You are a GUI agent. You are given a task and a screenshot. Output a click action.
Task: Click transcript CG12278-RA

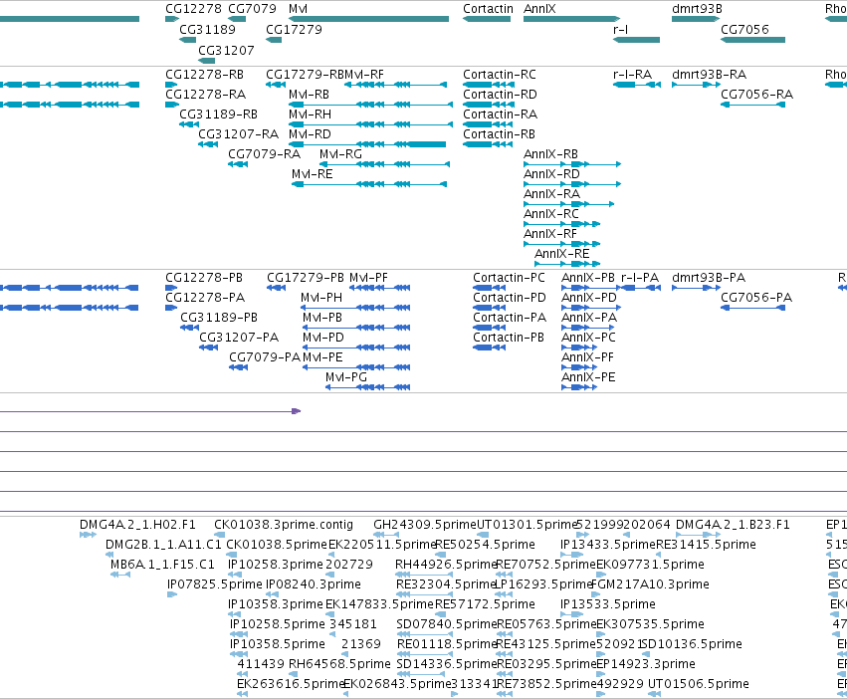coord(172,105)
